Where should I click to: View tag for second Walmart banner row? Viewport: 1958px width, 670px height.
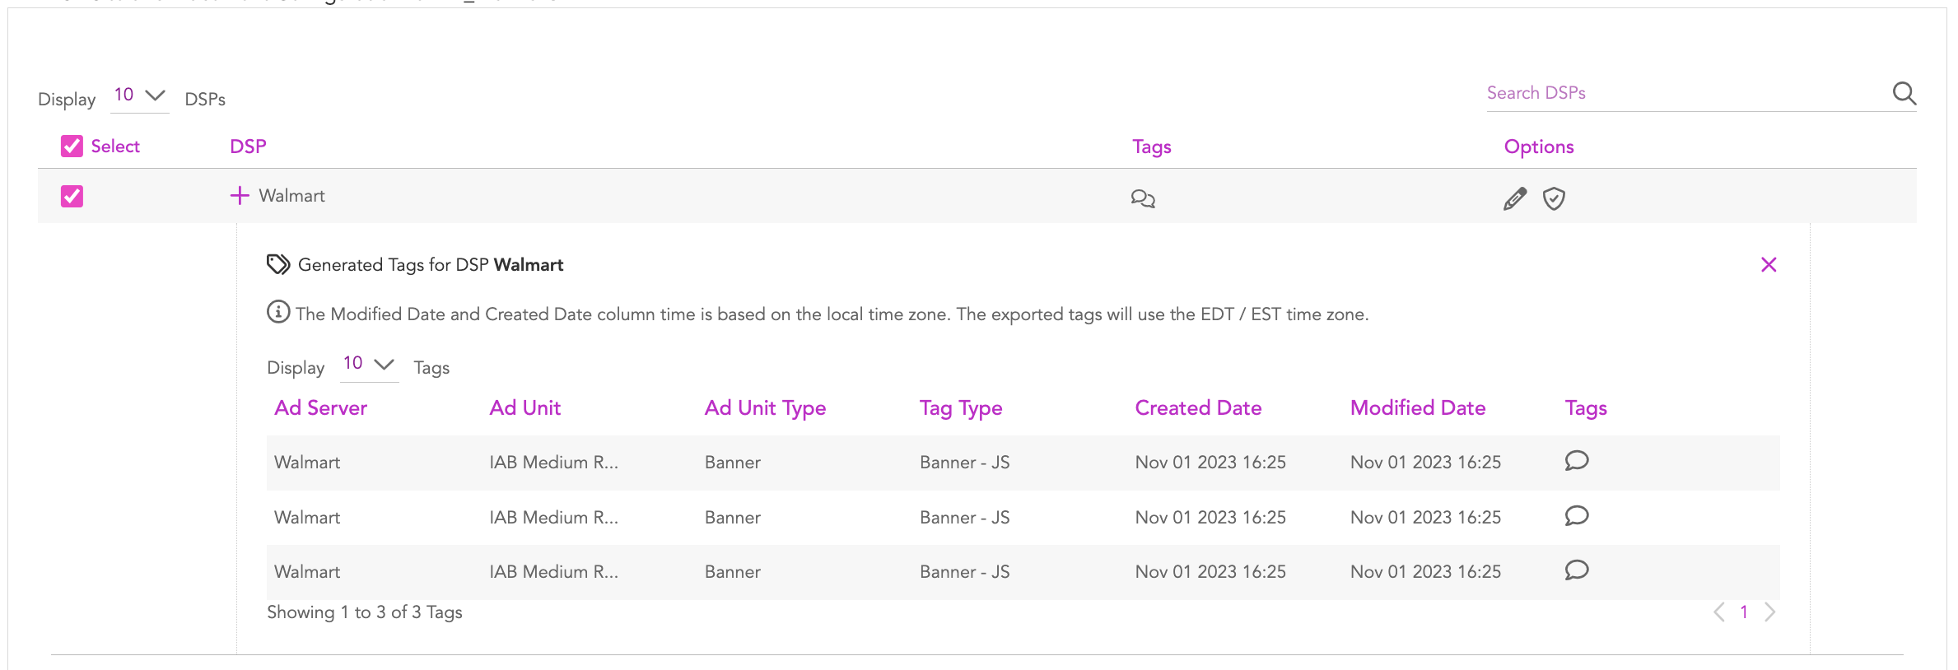[x=1577, y=516]
